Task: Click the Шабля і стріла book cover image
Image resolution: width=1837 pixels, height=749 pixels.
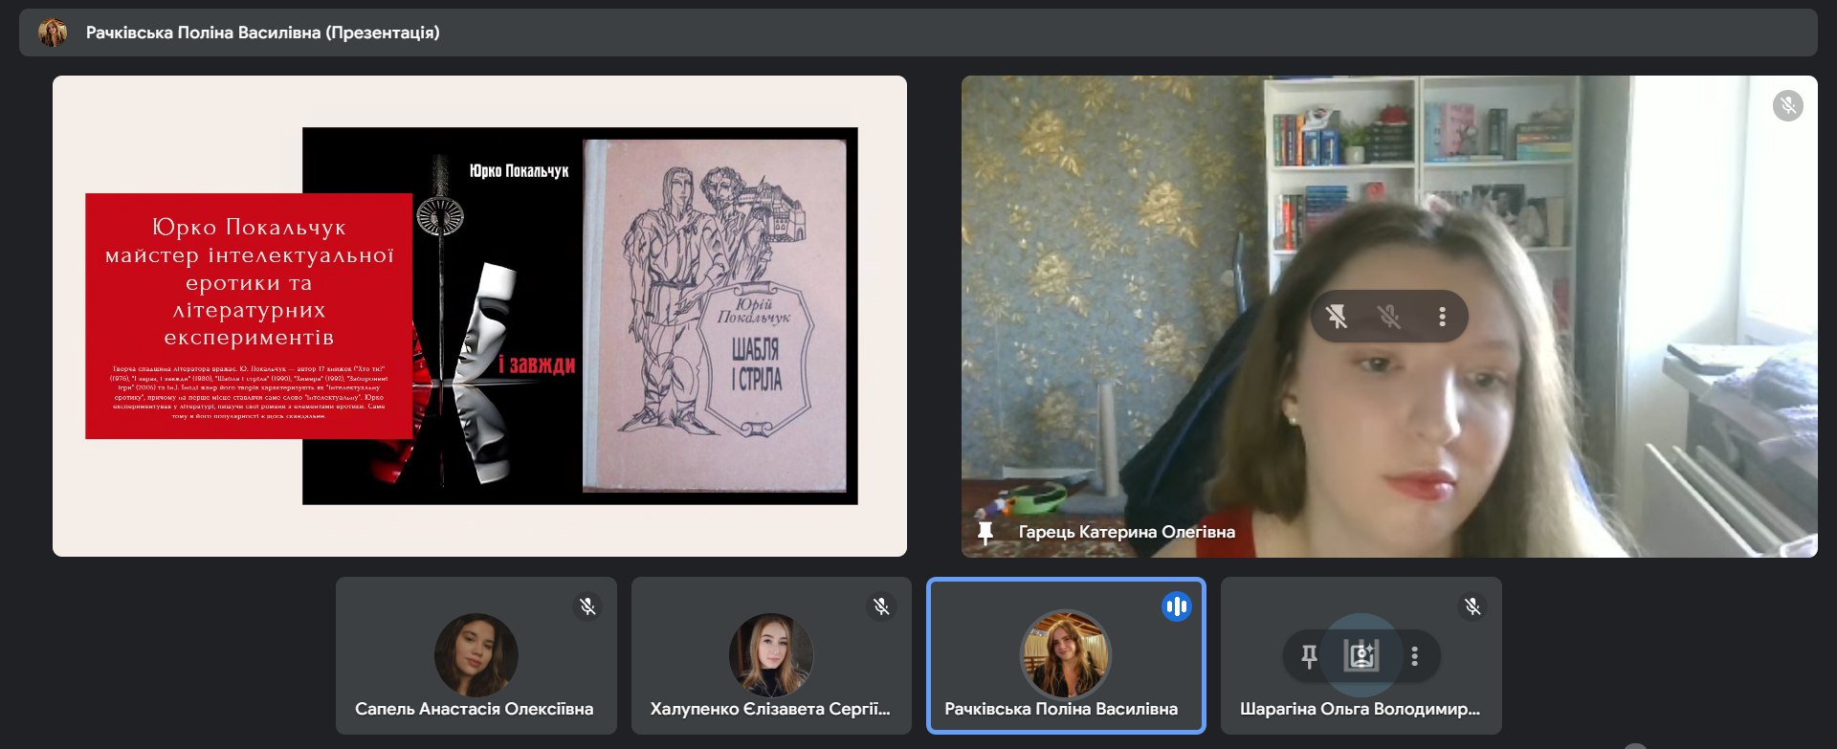Action: [x=716, y=316]
